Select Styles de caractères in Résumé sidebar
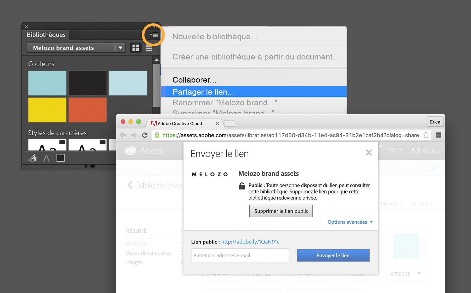Image resolution: width=471 pixels, height=293 pixels. 149,253
